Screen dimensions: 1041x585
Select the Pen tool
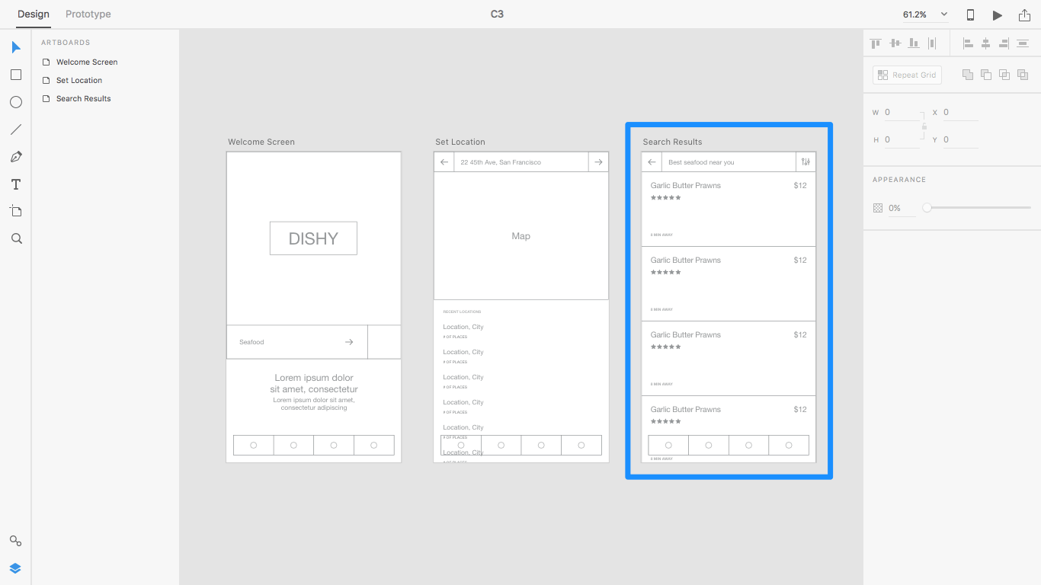(x=16, y=157)
